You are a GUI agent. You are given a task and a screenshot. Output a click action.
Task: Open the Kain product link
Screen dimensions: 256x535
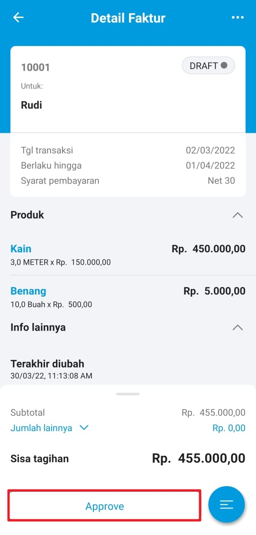click(21, 249)
